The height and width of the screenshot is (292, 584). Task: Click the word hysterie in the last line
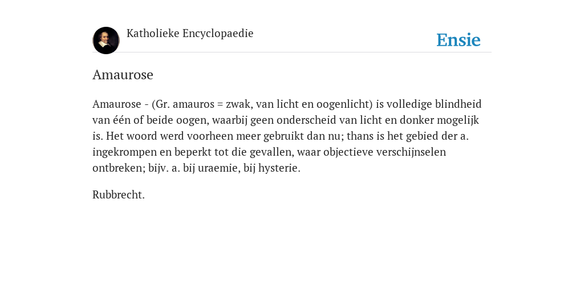[279, 168]
